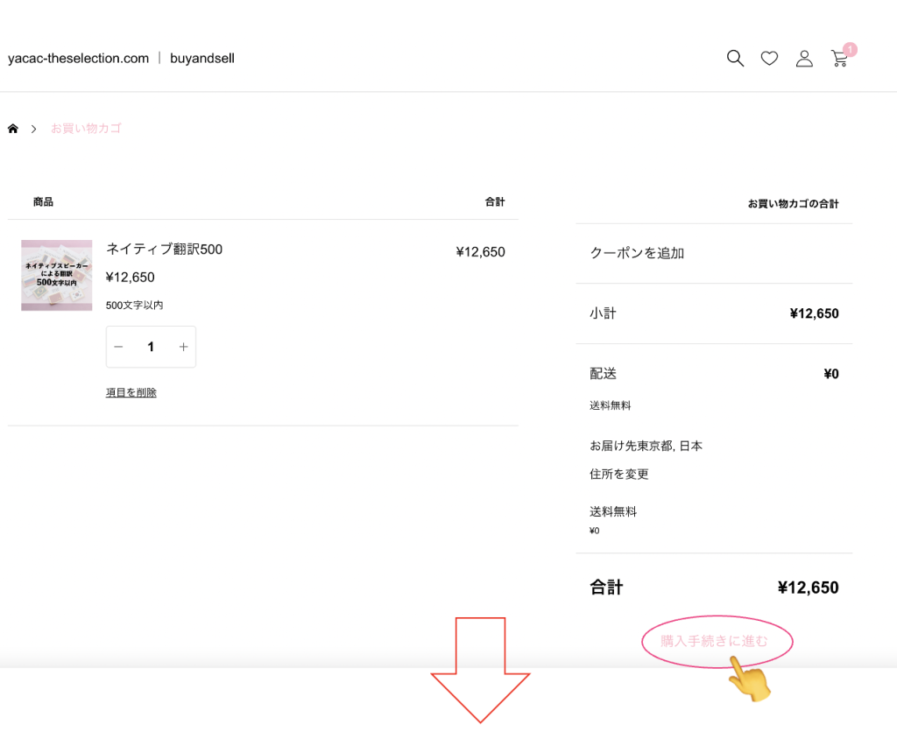Click the pointing hand emoji
Viewport: 897px width, 732px height.
pos(749,680)
